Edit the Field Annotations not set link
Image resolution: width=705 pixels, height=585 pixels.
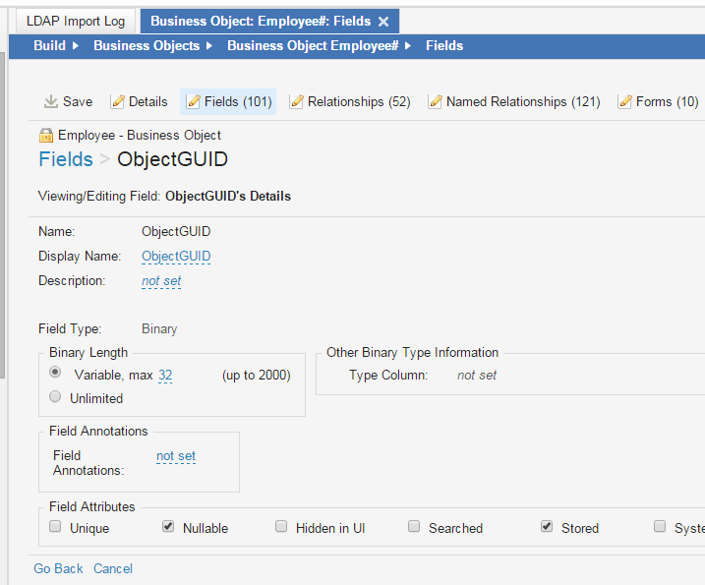coord(176,456)
